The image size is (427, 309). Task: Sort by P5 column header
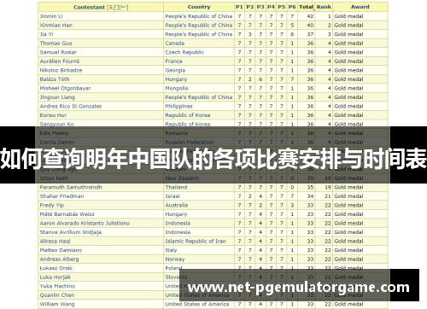[281, 7]
